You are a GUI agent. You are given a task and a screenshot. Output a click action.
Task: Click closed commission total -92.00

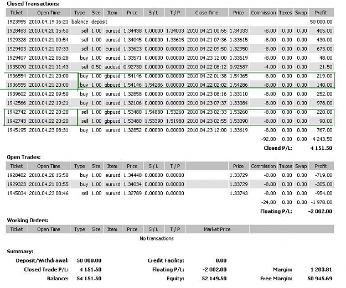click(x=268, y=139)
